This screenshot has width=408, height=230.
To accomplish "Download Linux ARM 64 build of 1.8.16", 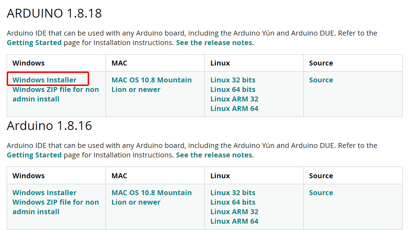I will pyautogui.click(x=234, y=221).
